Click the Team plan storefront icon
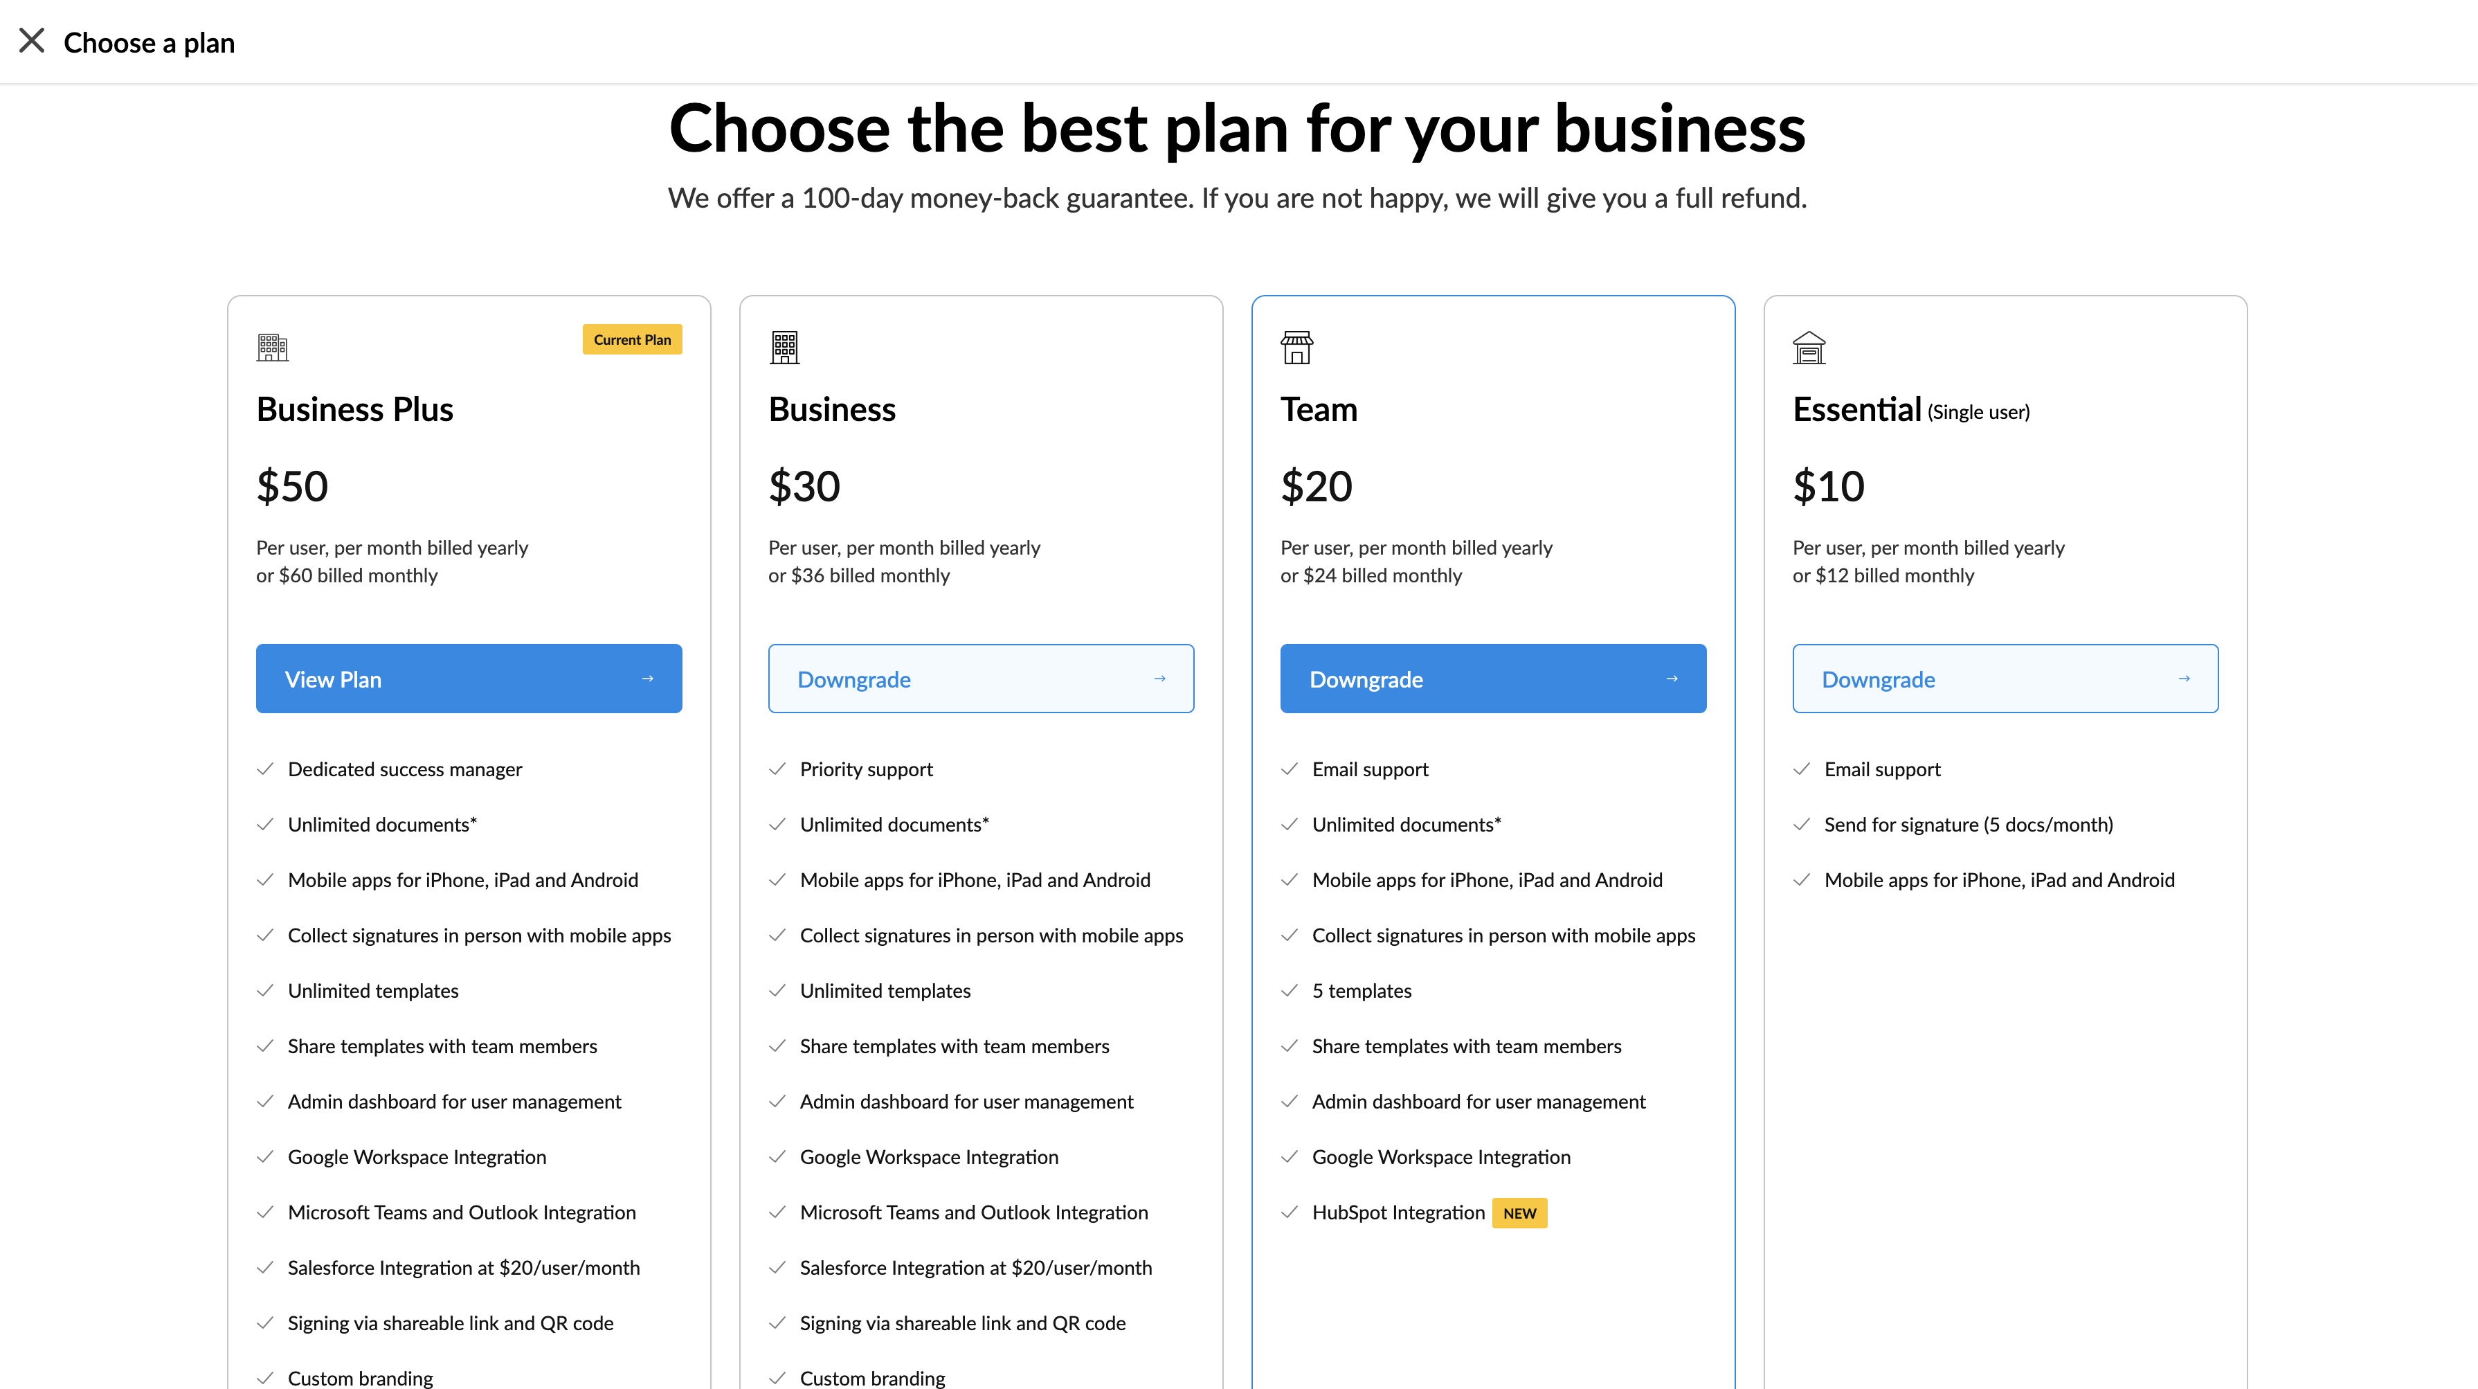This screenshot has width=2478, height=1389. click(x=1296, y=346)
